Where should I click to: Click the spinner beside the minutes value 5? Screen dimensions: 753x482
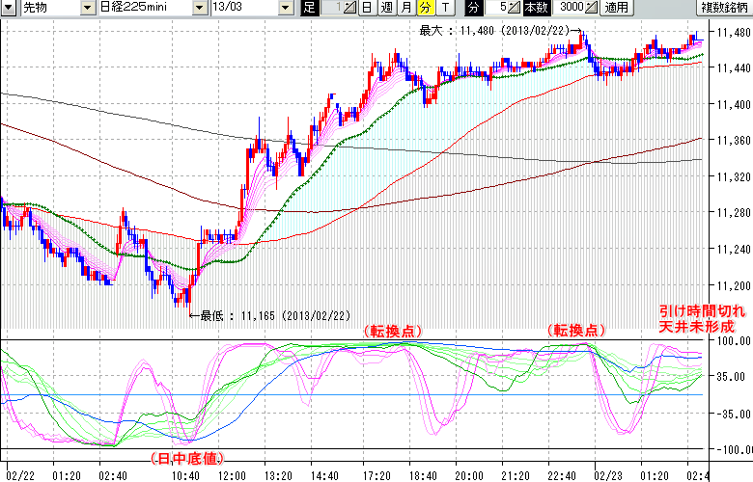pos(516,8)
